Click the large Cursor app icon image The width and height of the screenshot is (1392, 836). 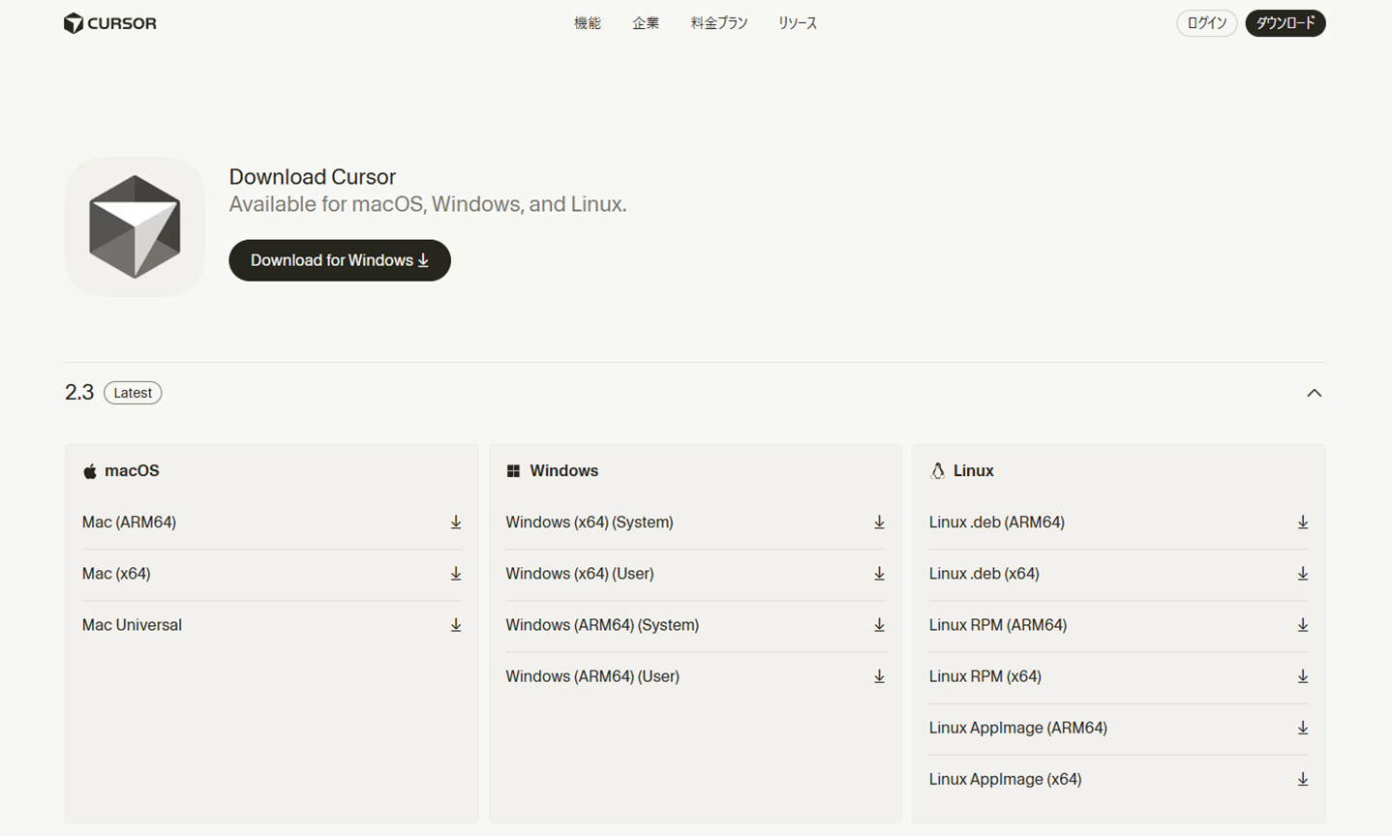[135, 227]
